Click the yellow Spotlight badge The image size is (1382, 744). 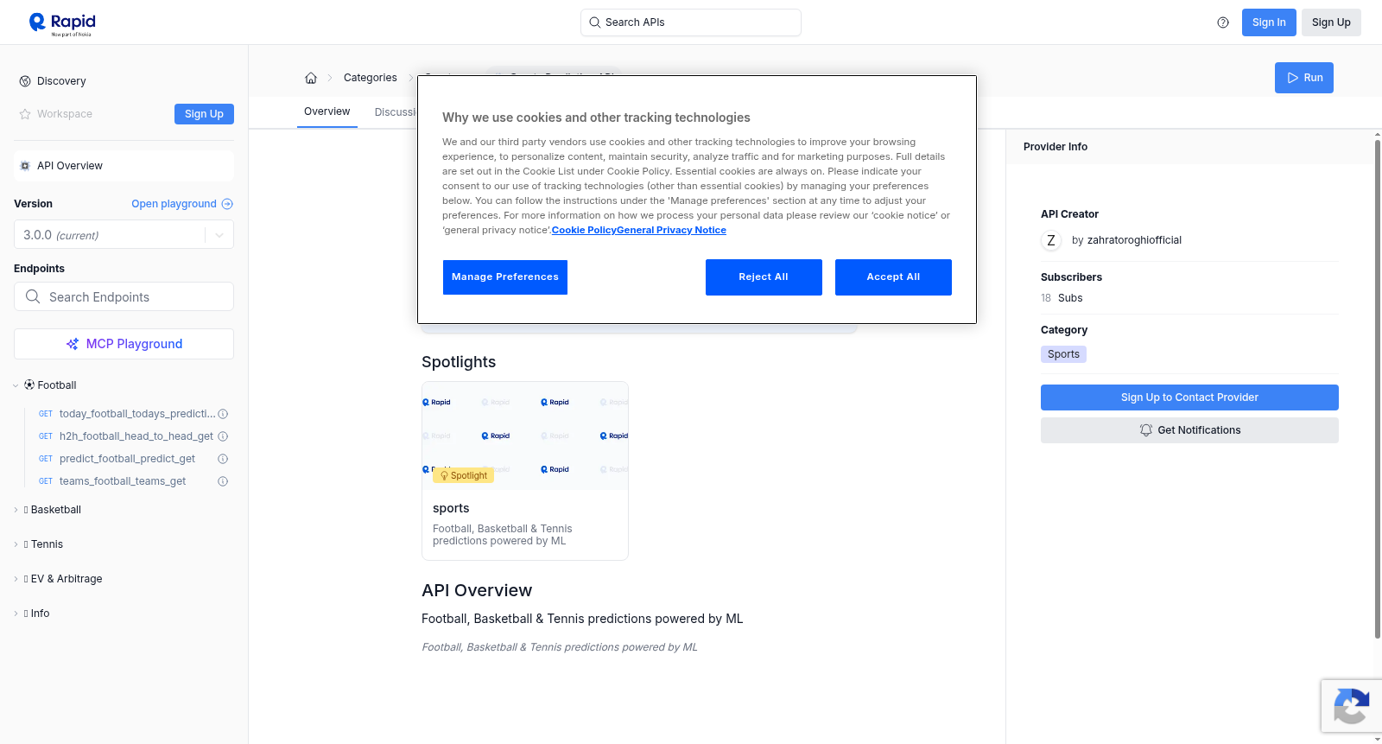464,475
